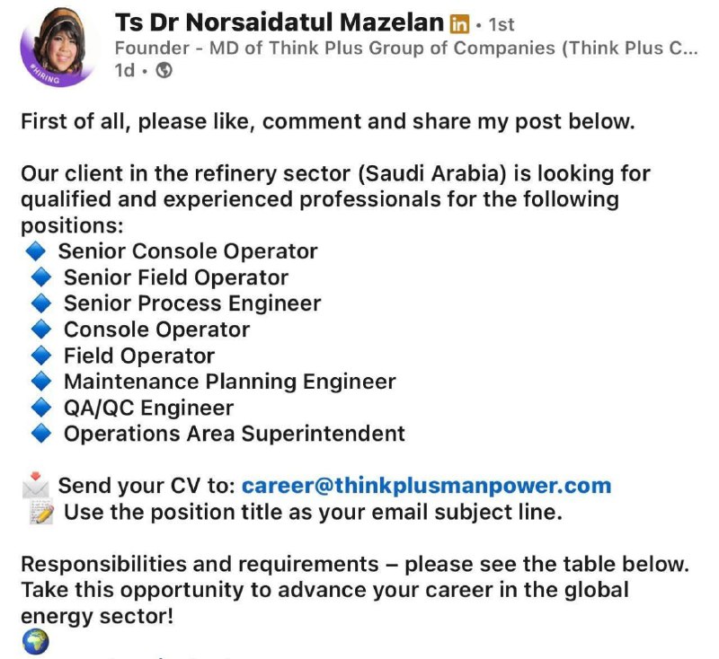This screenshot has height=659, width=719.
Task: Click the 1d post timestamp
Action: 125,71
